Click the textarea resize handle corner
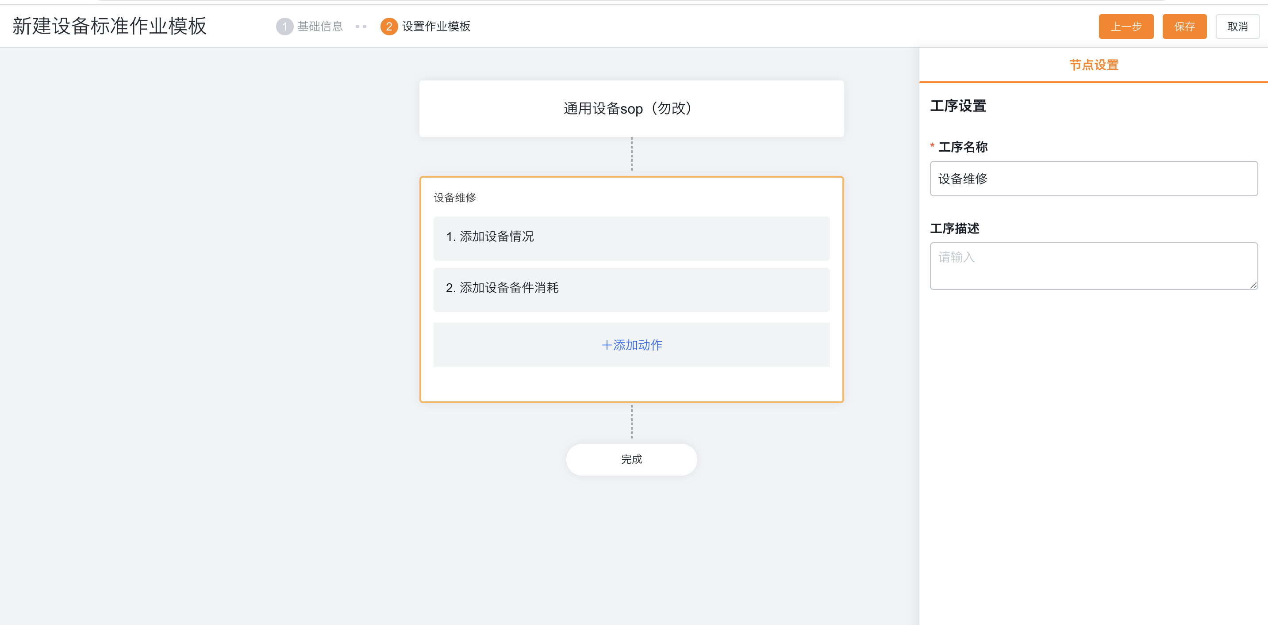Screen dimensions: 1268x625 tap(1253, 286)
